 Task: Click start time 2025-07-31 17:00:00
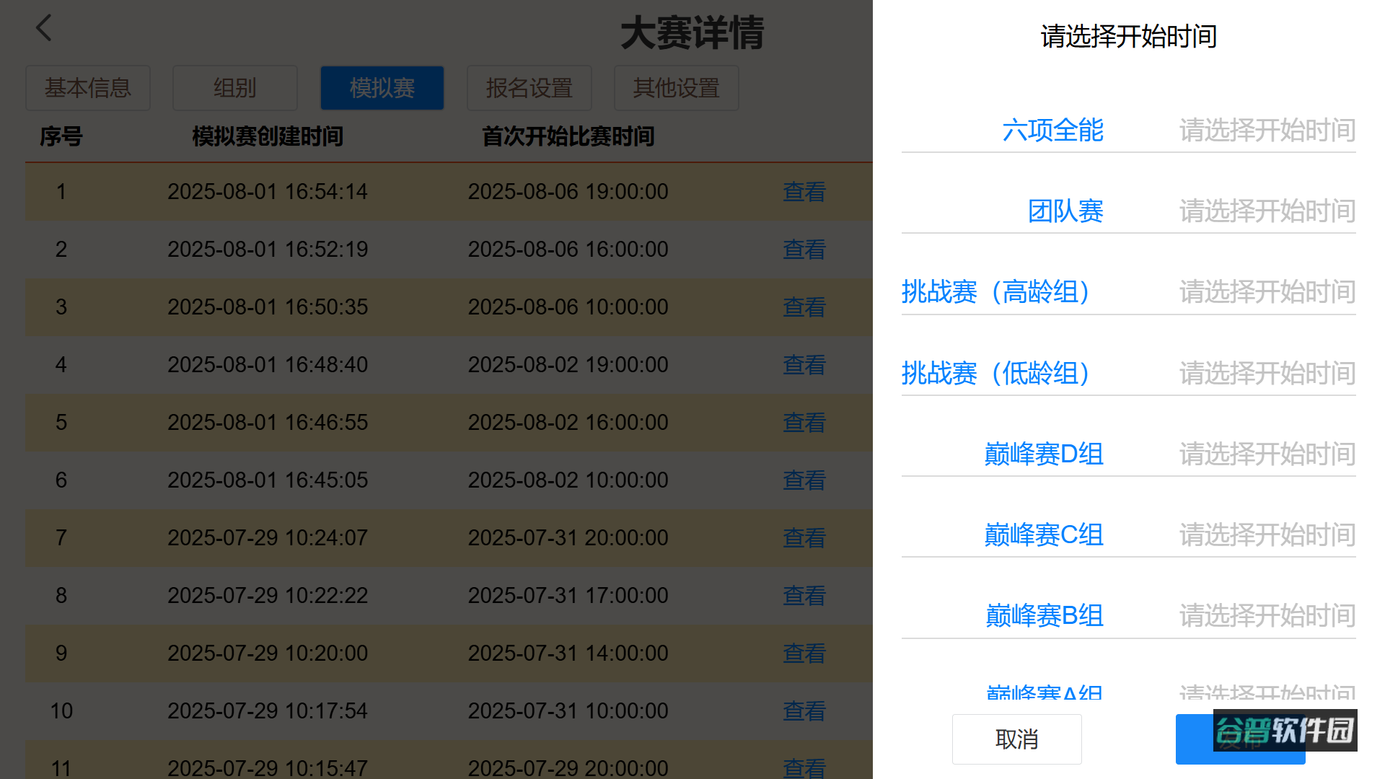point(568,596)
